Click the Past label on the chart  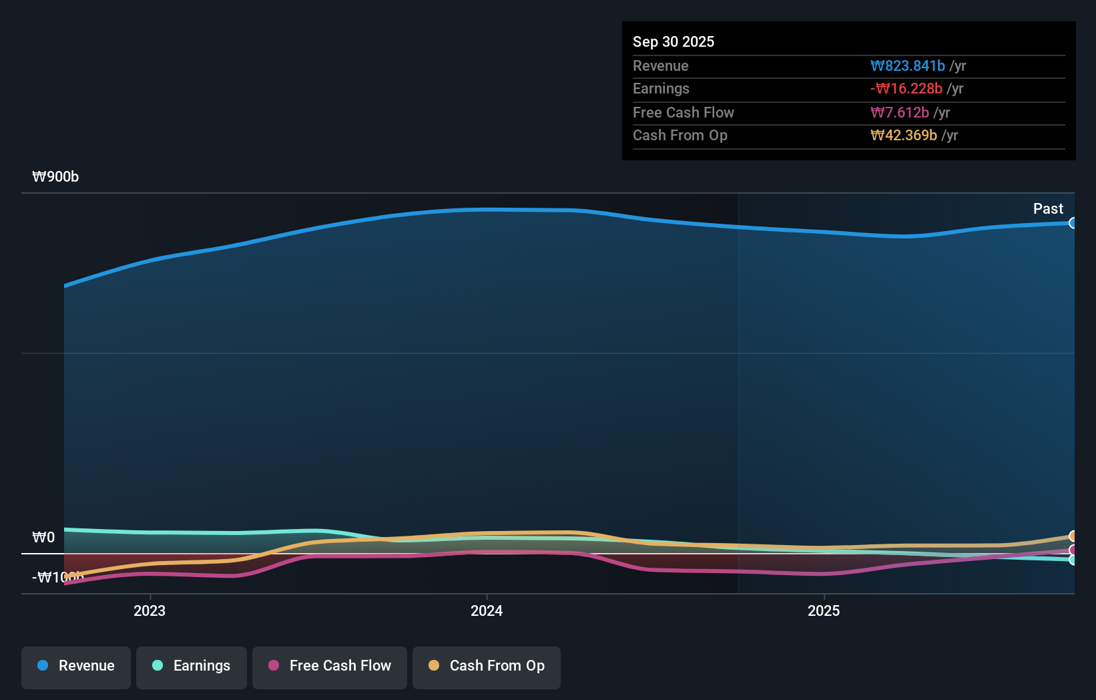pyautogui.click(x=1049, y=208)
